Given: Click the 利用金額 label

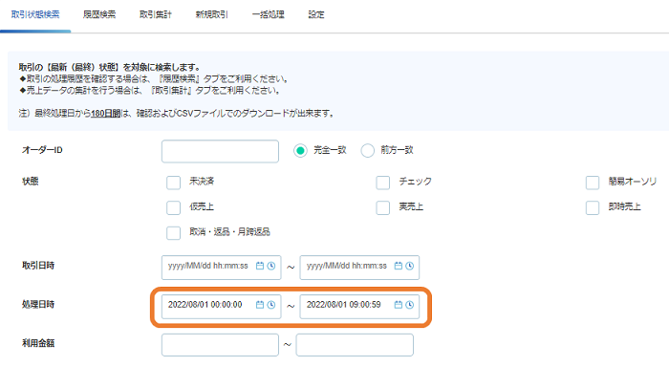Looking at the screenshot, I should pos(38,343).
